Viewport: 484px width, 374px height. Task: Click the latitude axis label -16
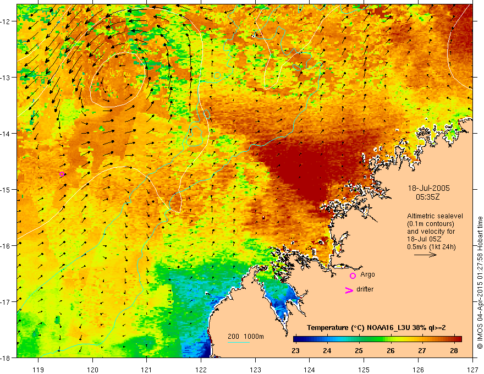[6, 246]
